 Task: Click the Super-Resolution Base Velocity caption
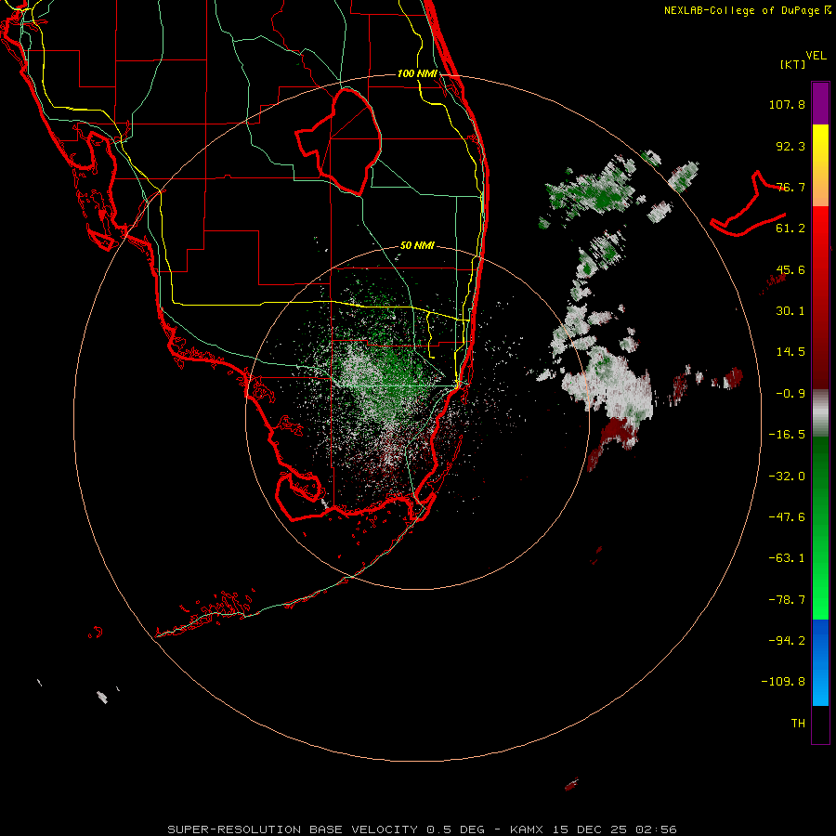pos(422,829)
